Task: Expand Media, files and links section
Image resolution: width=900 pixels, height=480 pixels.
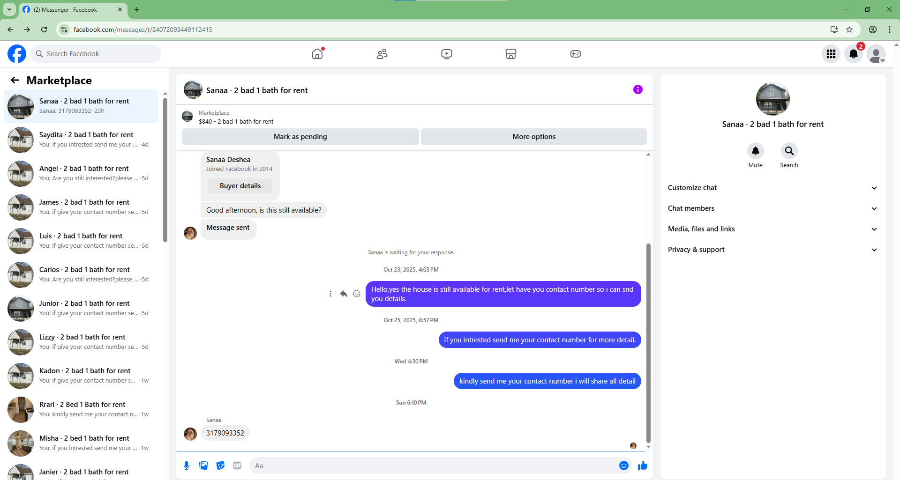Action: click(772, 229)
